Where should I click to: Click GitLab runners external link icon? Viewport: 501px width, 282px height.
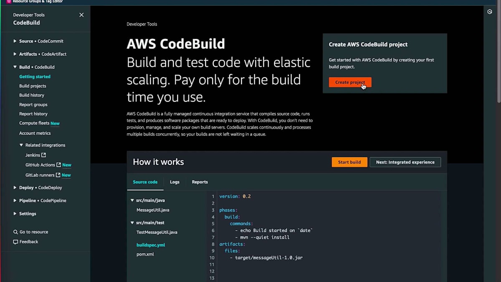point(58,175)
